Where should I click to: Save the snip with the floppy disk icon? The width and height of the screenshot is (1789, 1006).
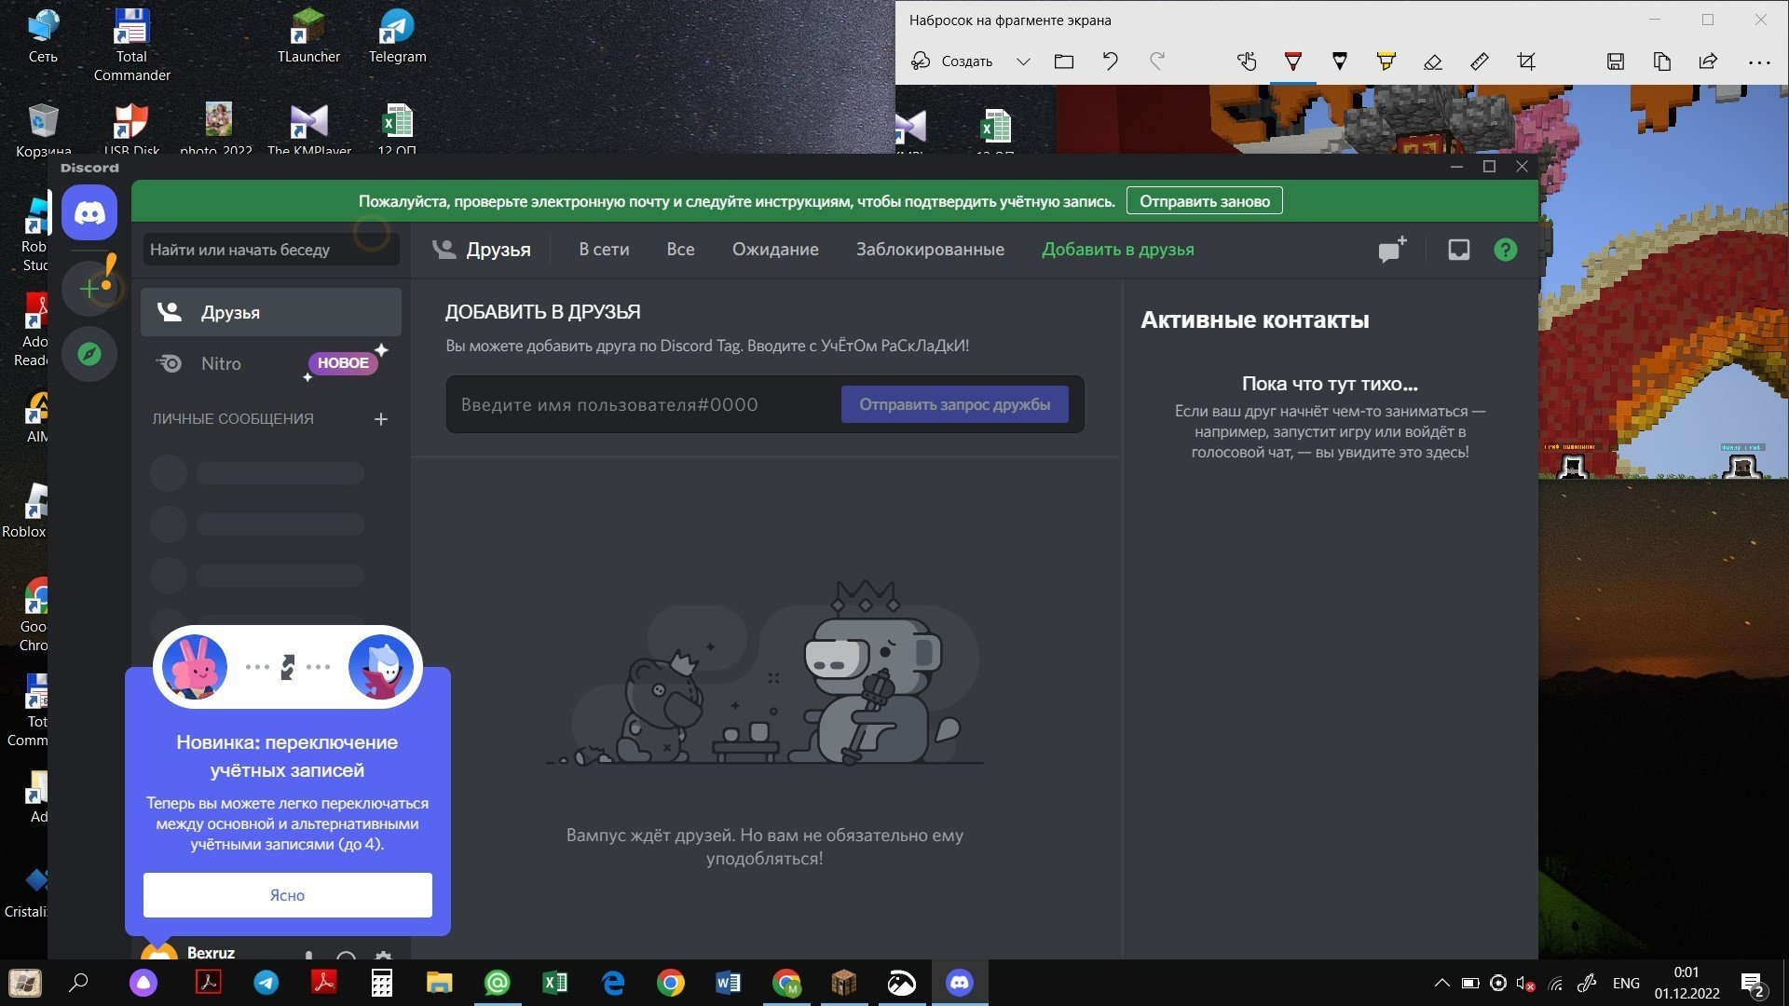[x=1616, y=61]
